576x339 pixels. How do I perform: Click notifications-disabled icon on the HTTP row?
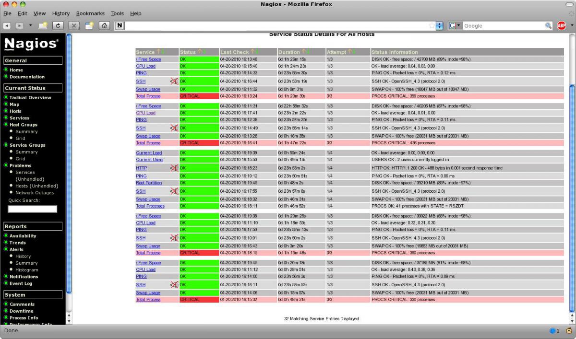pos(174,168)
